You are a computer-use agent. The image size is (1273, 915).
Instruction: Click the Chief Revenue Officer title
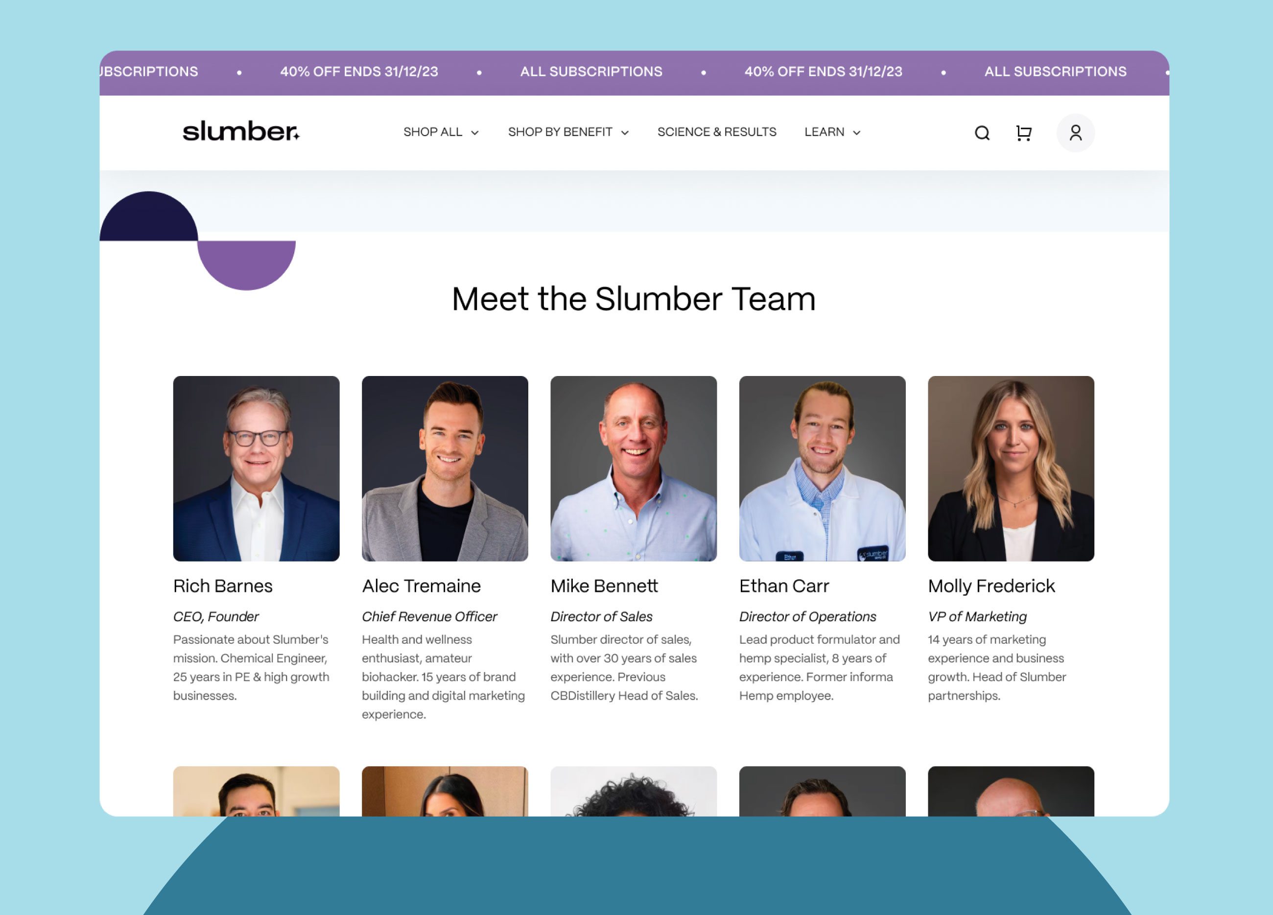click(429, 616)
